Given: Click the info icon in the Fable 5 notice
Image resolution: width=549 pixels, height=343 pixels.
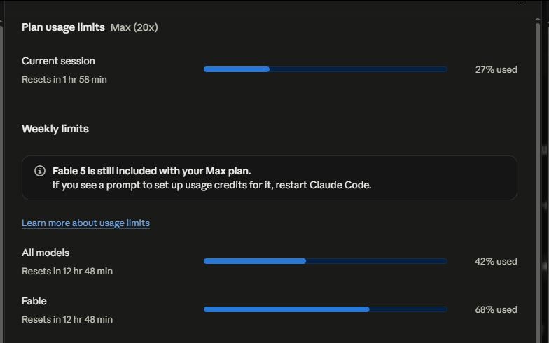Looking at the screenshot, I should pos(40,171).
